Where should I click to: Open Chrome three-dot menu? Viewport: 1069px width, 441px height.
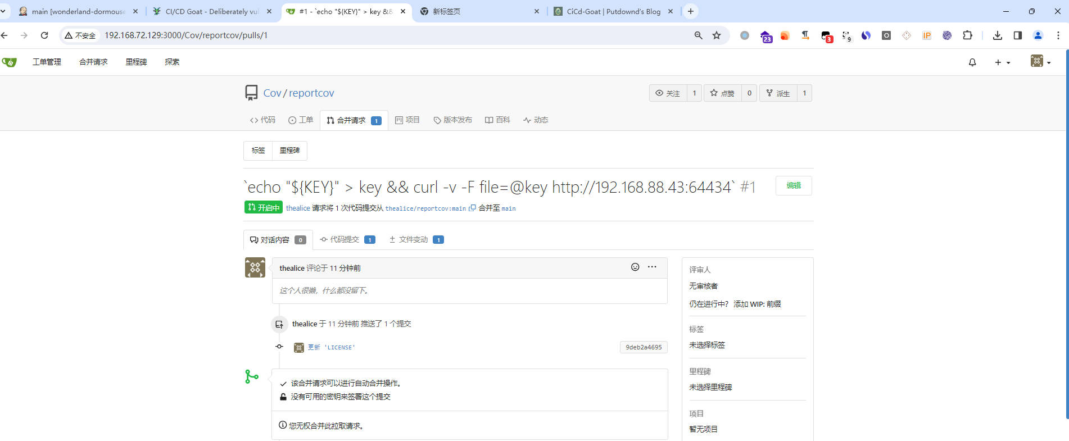tap(1058, 35)
